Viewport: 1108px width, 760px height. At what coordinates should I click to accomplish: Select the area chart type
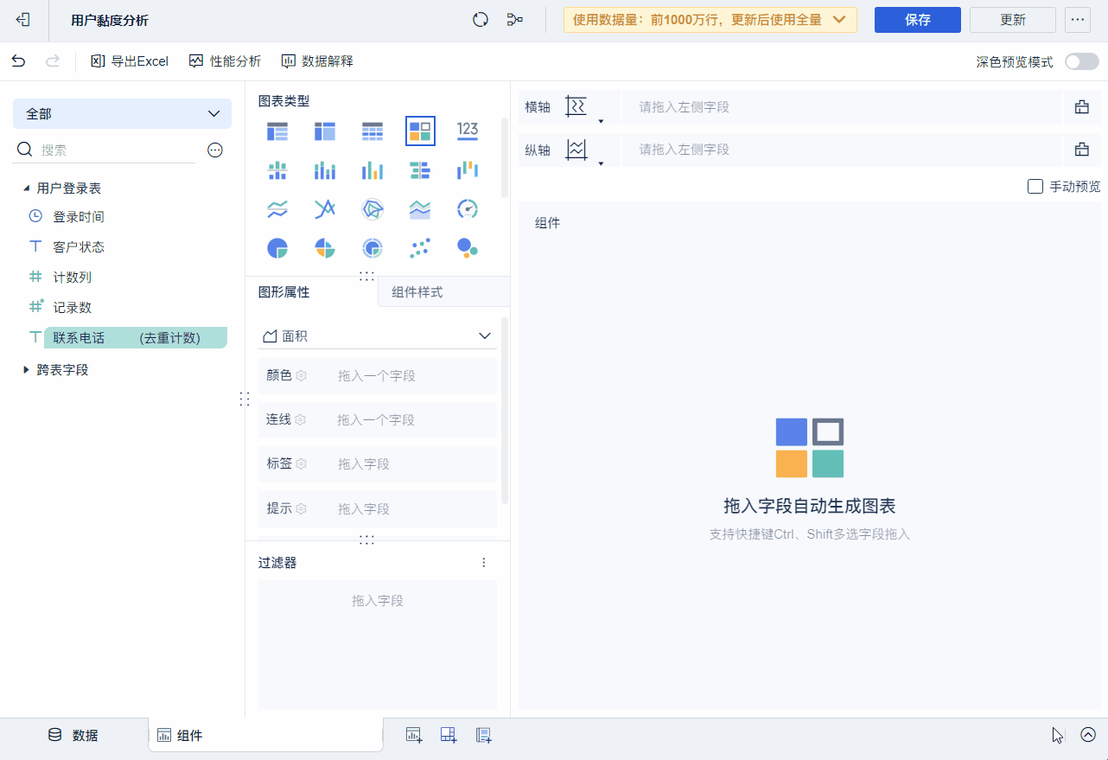pyautogui.click(x=420, y=209)
